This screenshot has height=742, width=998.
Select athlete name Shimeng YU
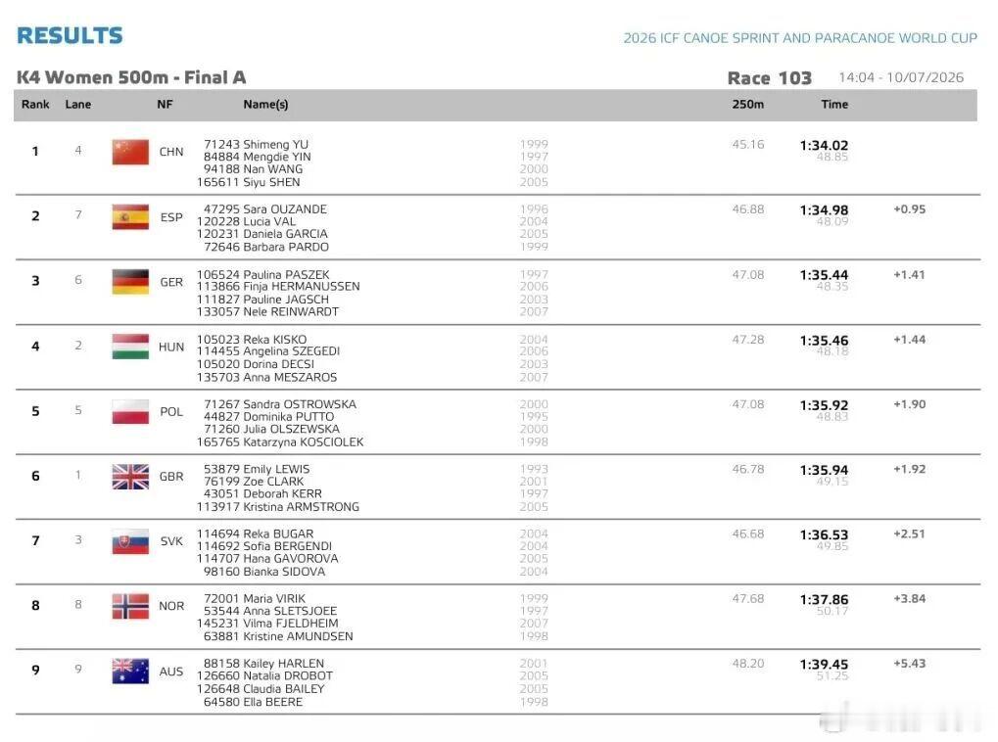[275, 145]
